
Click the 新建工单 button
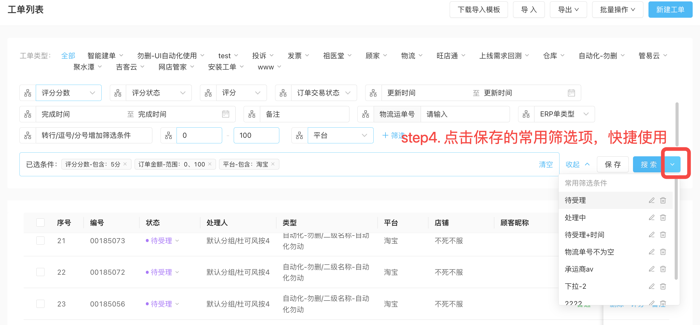click(670, 10)
